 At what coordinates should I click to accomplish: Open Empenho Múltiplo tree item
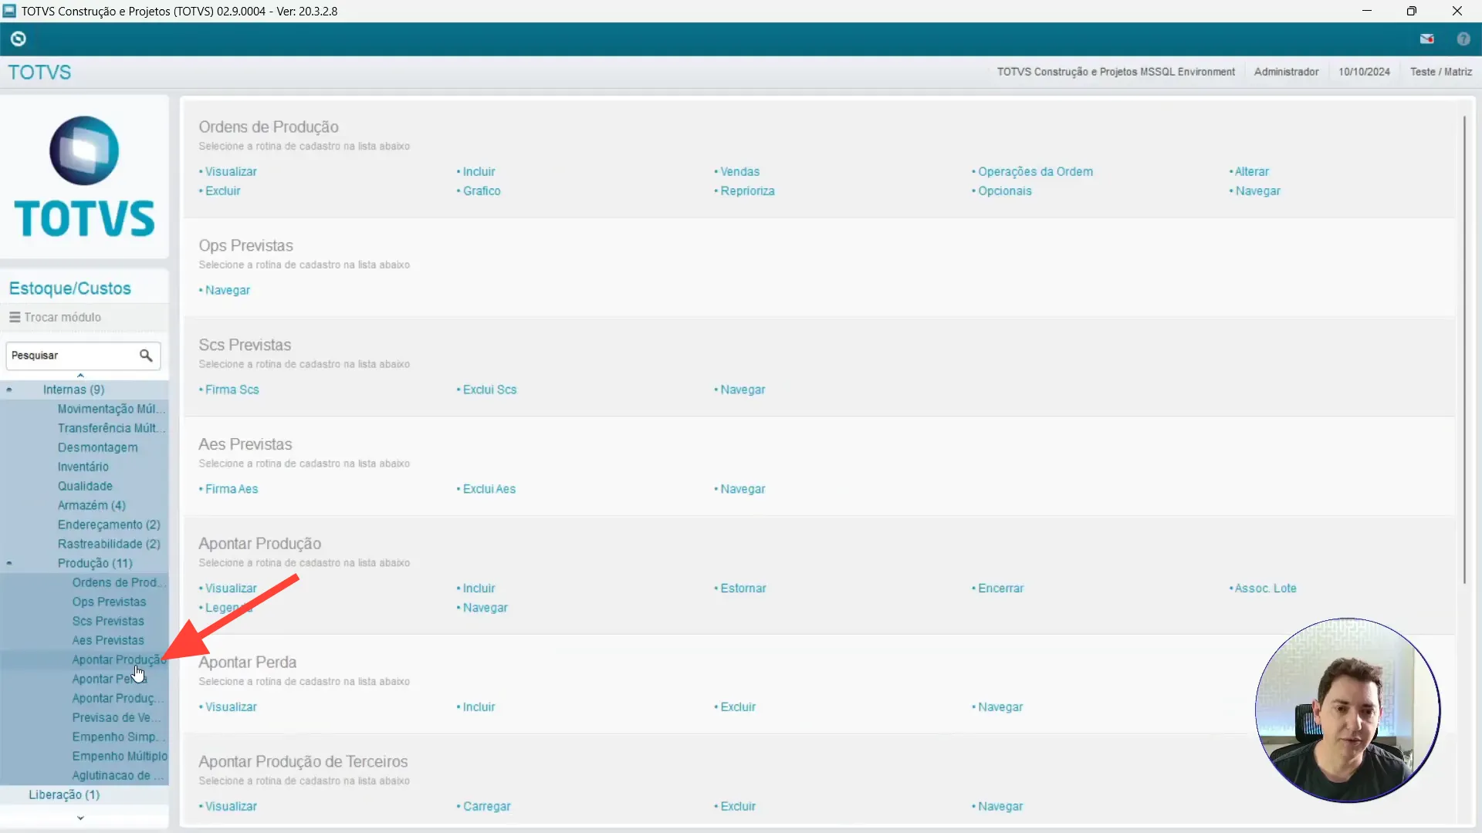(x=120, y=756)
